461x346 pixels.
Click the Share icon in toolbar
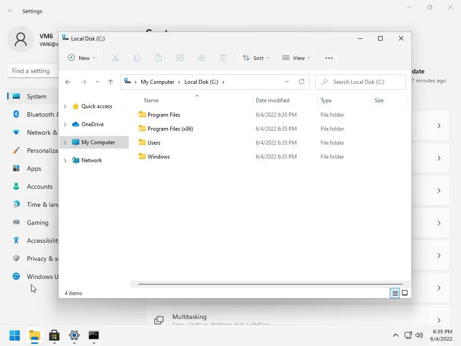[x=202, y=58]
